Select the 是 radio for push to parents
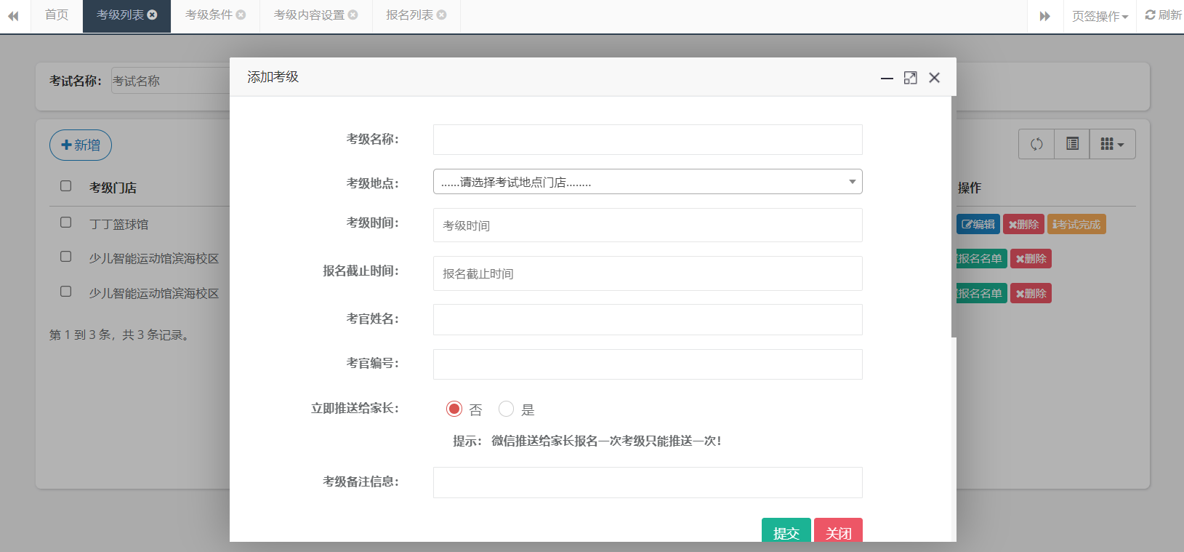The image size is (1184, 552). click(x=507, y=409)
